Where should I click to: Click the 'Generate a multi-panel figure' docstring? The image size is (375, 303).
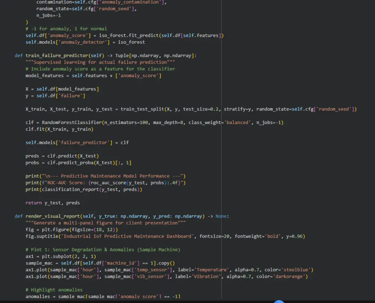pyautogui.click(x=105, y=223)
